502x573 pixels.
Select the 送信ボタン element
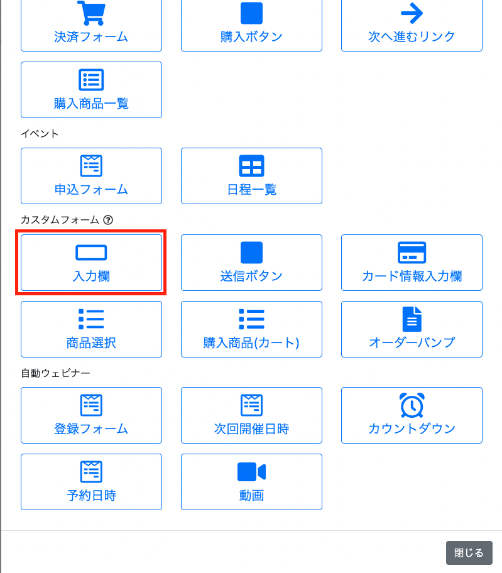pyautogui.click(x=251, y=263)
